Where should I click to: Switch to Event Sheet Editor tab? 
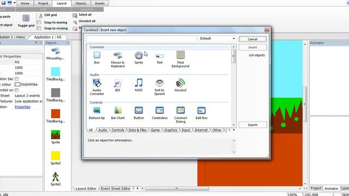point(116,188)
